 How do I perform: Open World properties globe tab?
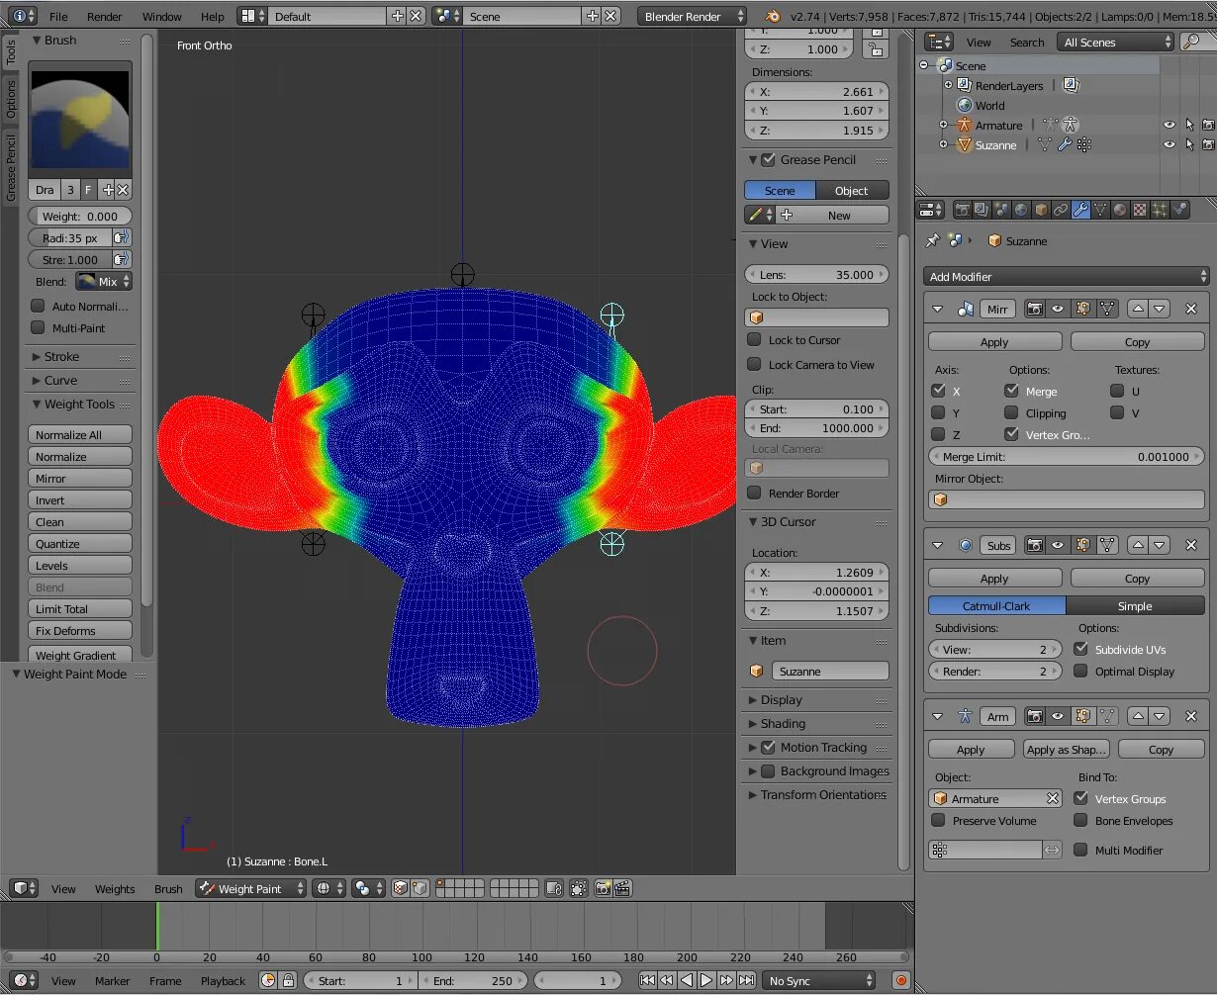coord(1021,210)
